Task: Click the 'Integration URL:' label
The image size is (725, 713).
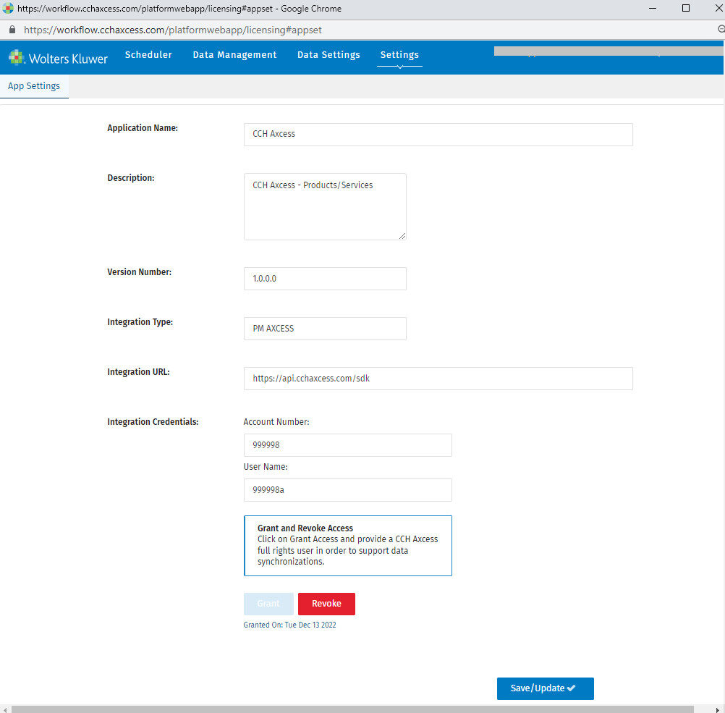Action: point(138,372)
